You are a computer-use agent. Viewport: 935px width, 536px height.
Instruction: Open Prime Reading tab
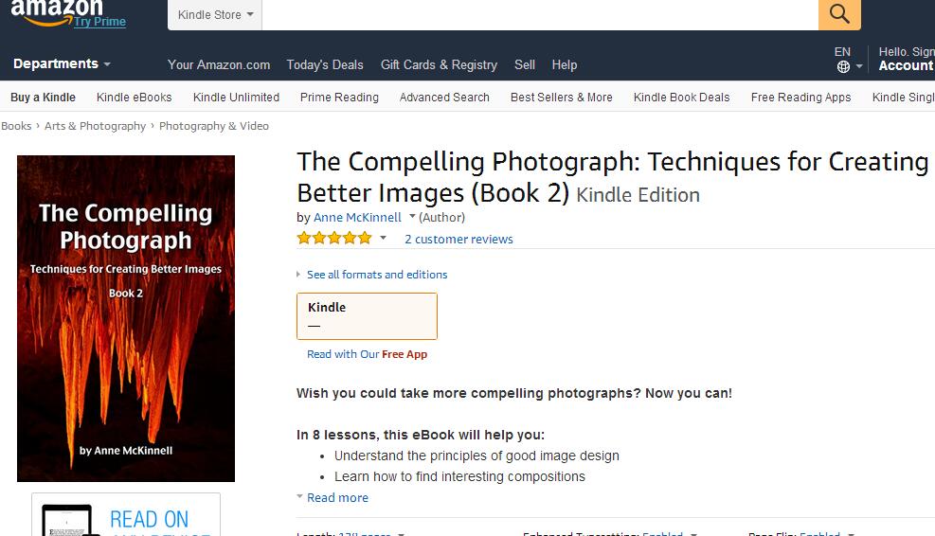(x=339, y=98)
